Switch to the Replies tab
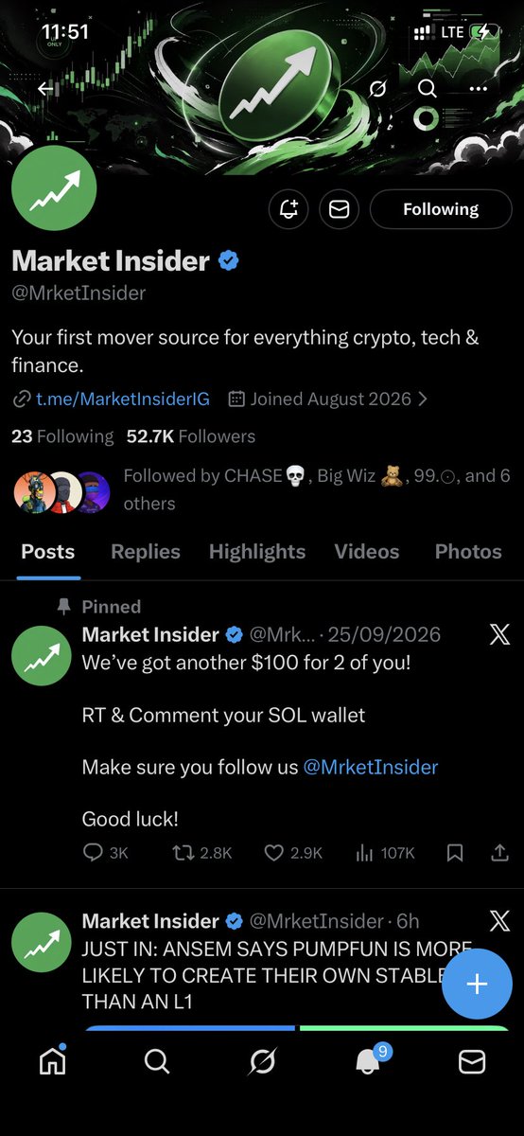This screenshot has height=1136, width=524. tap(145, 552)
